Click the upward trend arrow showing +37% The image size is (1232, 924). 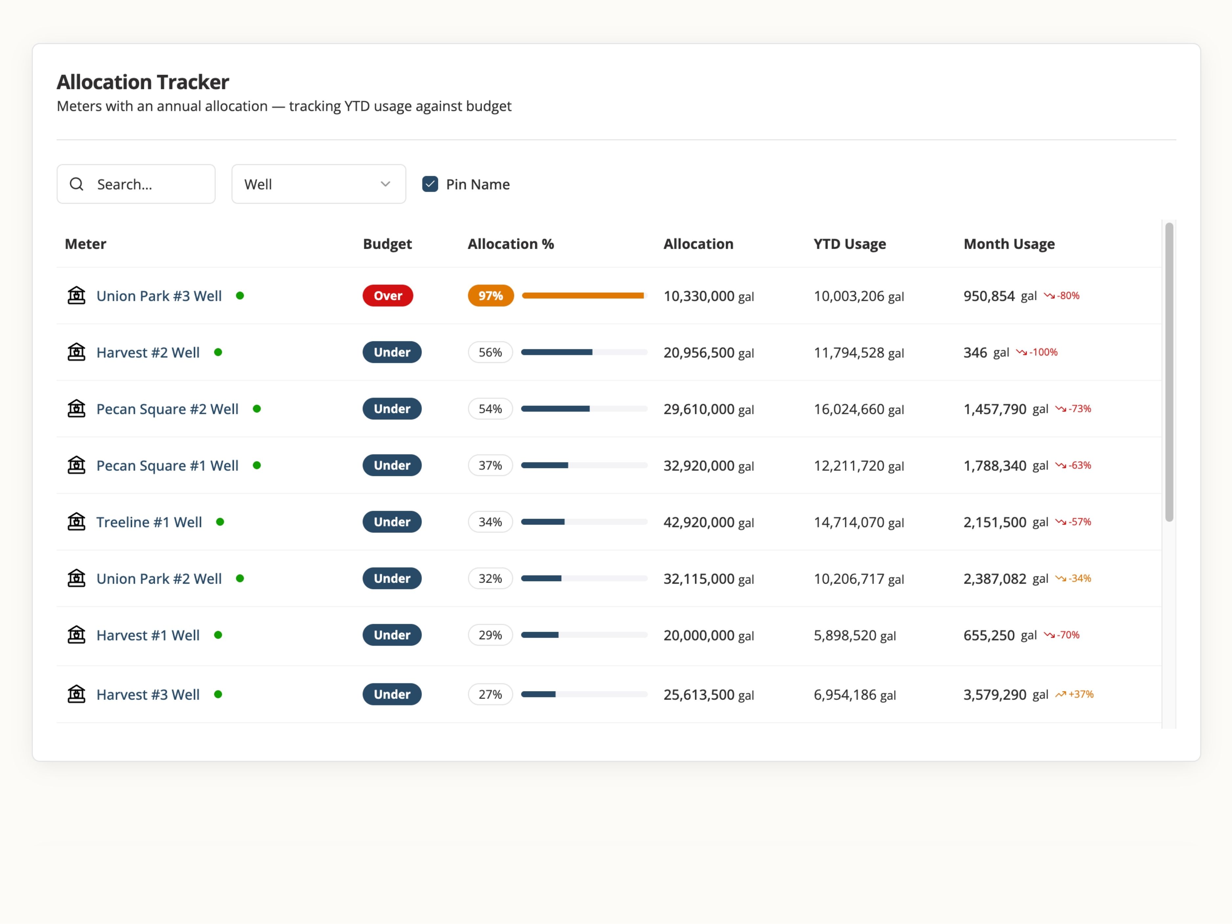[1061, 694]
